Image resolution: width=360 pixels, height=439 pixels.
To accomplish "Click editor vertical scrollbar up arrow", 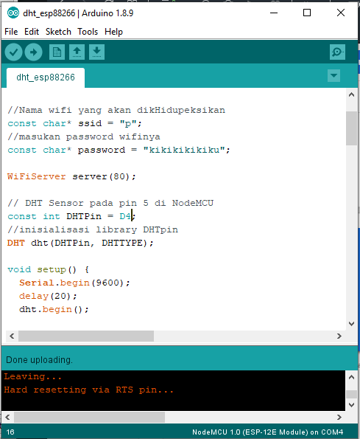I will [352, 94].
